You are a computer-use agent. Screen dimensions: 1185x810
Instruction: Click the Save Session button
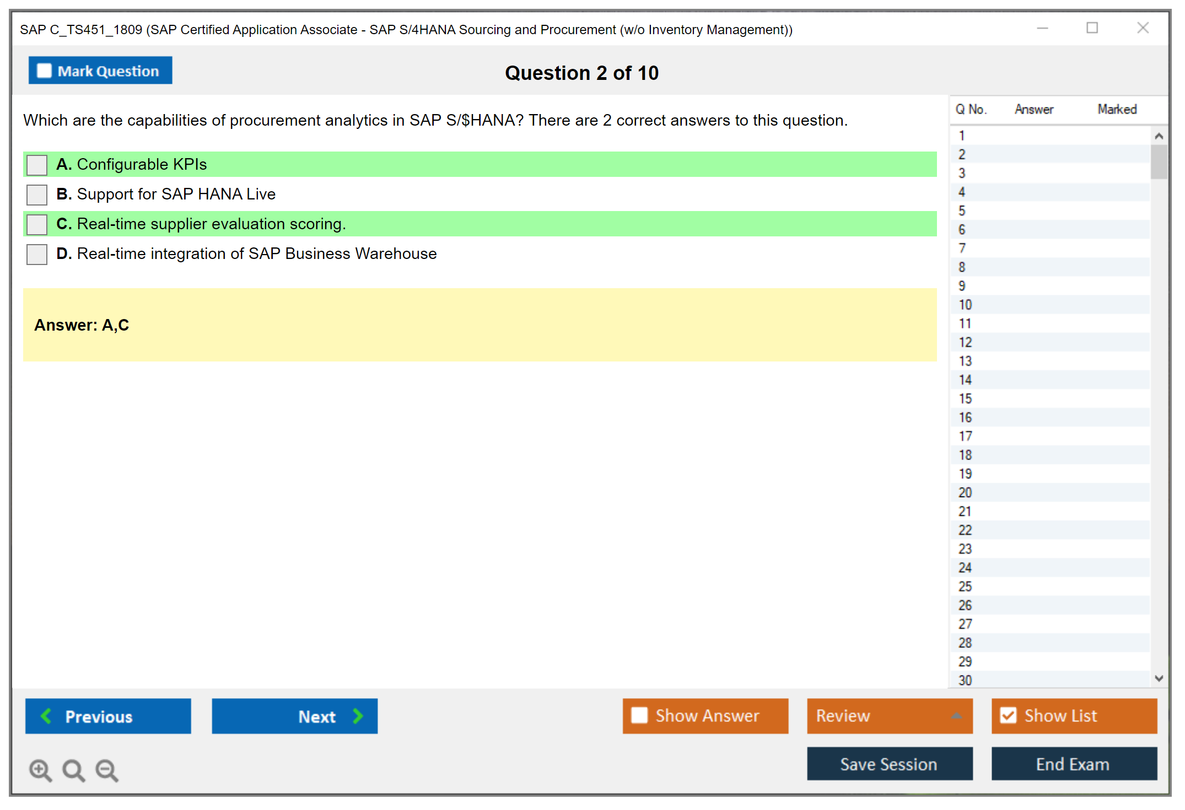coord(889,764)
